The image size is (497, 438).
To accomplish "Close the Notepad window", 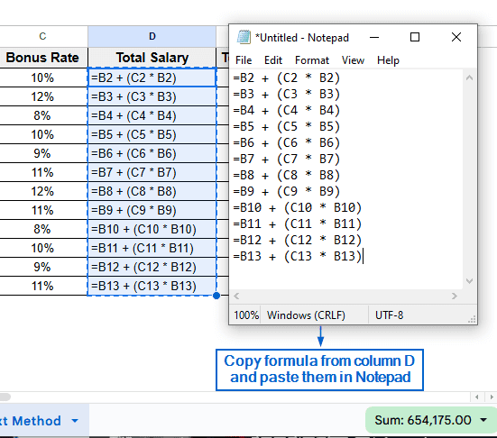I will (x=456, y=37).
